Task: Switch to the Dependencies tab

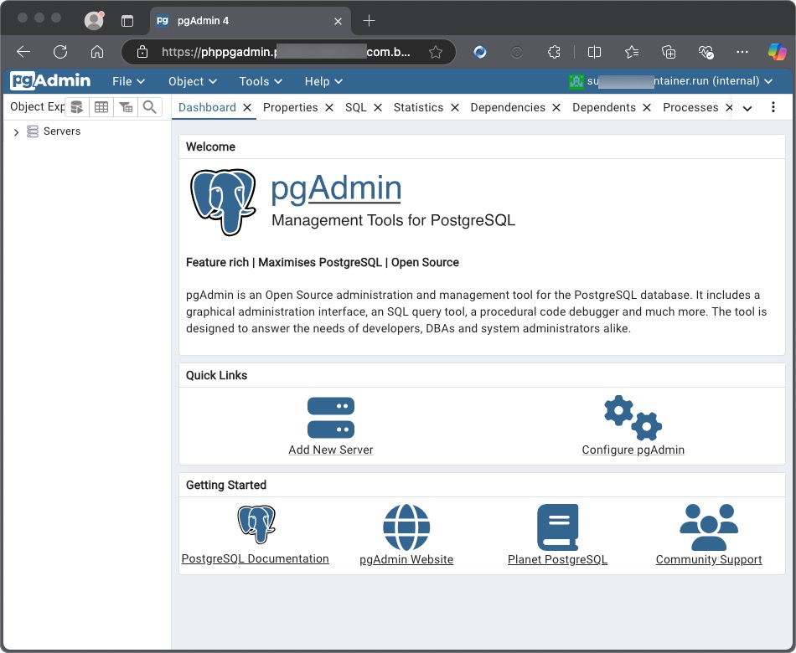Action: coord(507,107)
